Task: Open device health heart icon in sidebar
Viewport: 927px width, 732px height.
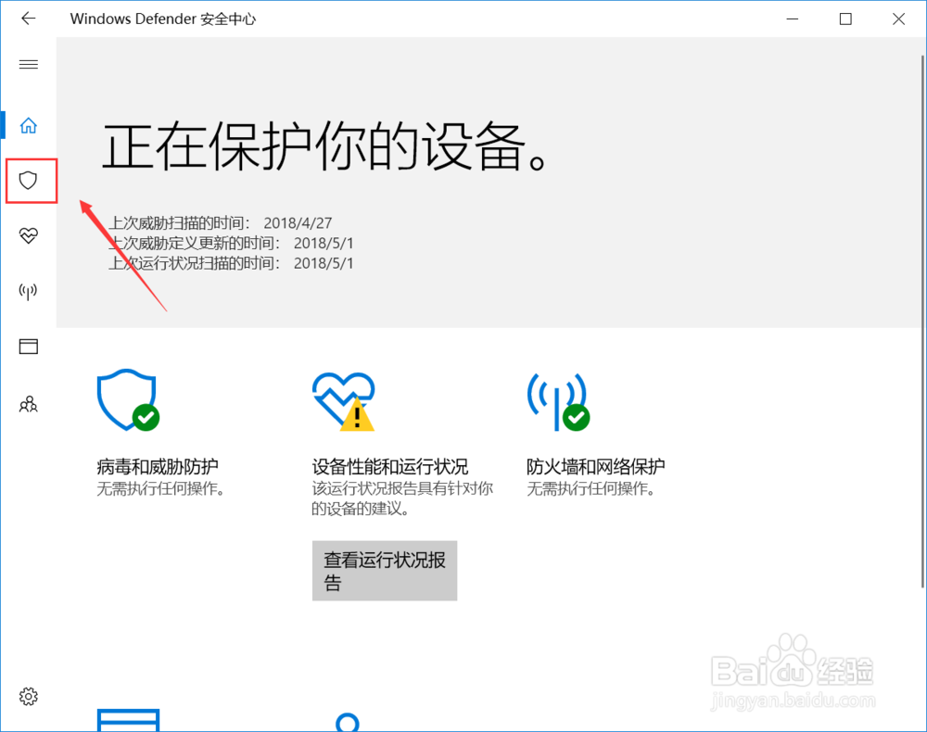Action: click(x=29, y=235)
